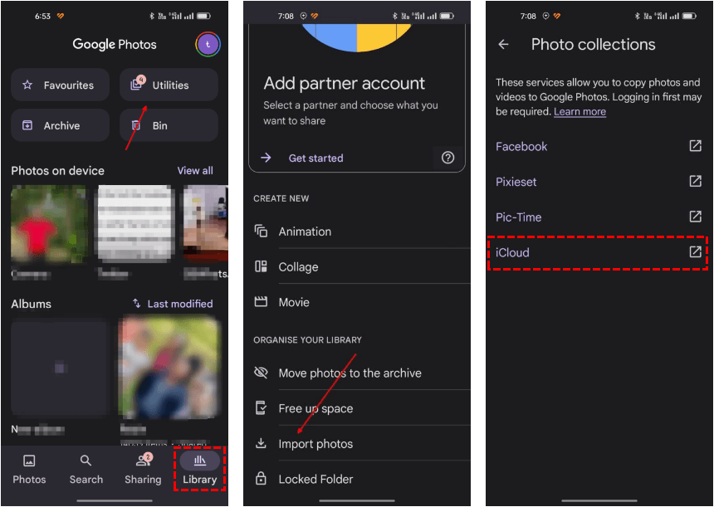
Task: Open the account profile avatar
Action: tap(208, 44)
